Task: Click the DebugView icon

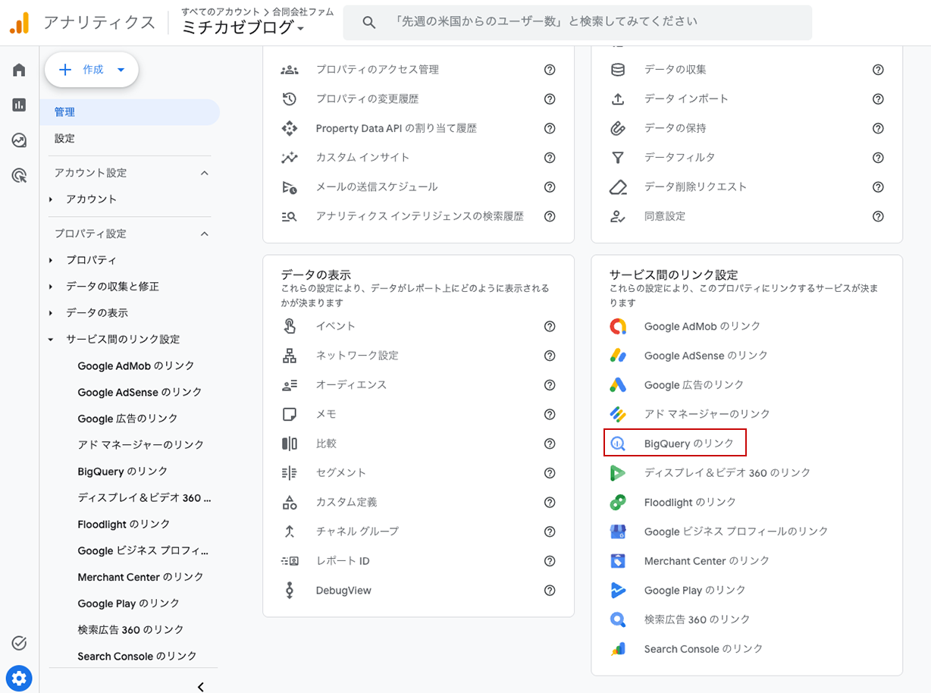Action: pyautogui.click(x=290, y=591)
